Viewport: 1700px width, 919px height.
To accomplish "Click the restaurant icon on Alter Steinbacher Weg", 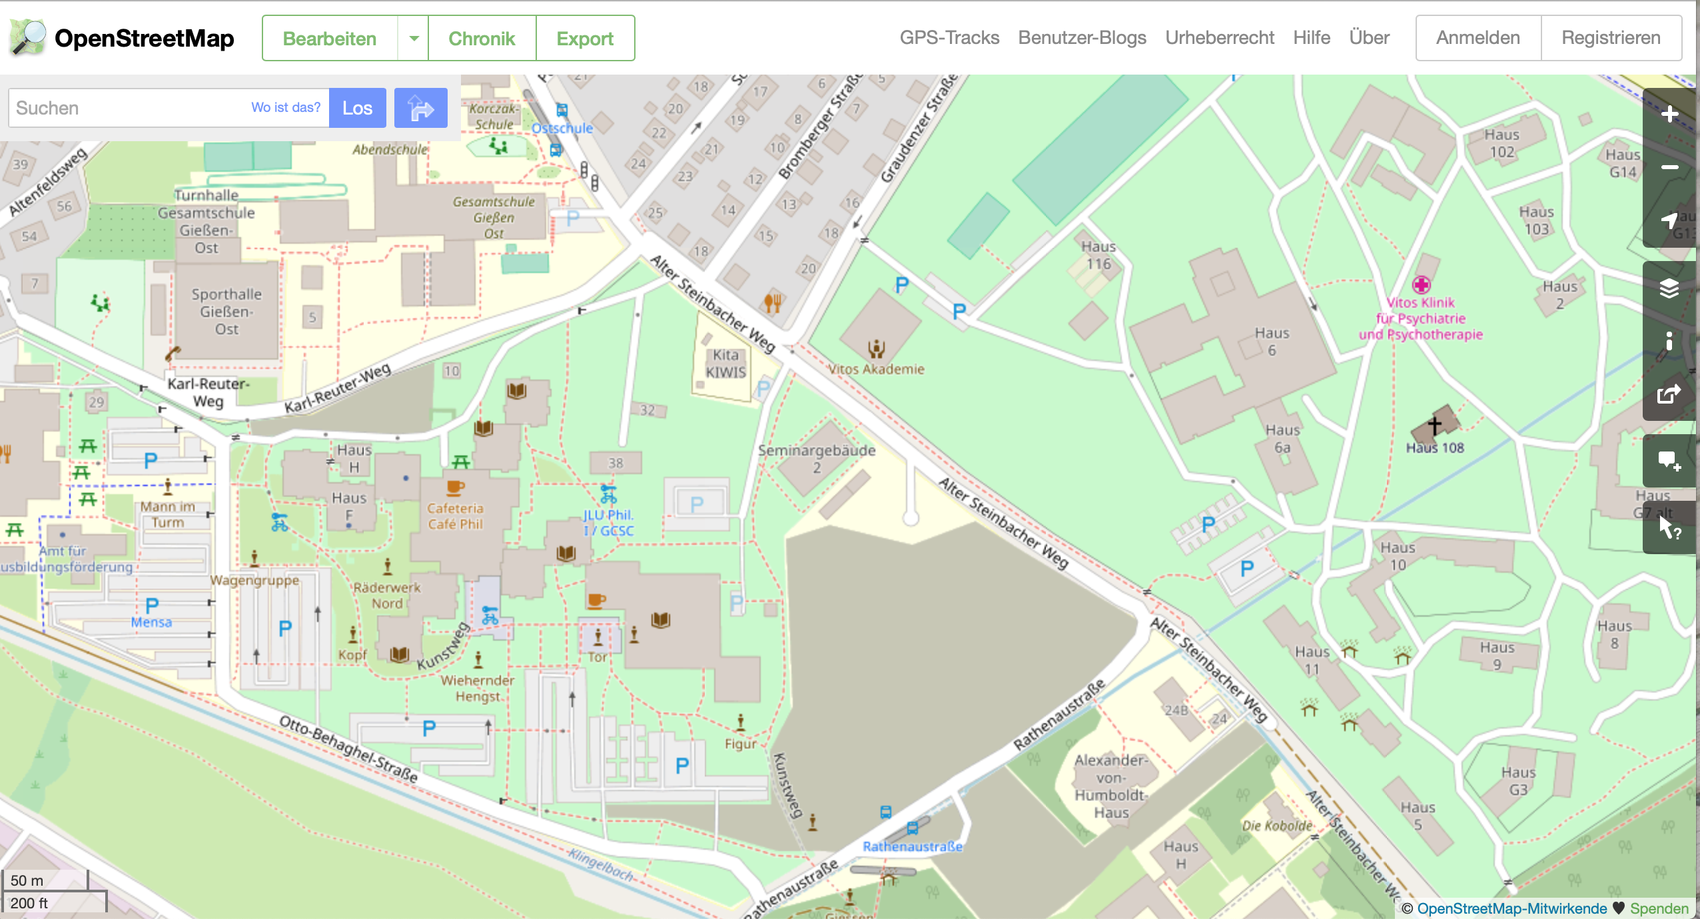I will coord(773,303).
